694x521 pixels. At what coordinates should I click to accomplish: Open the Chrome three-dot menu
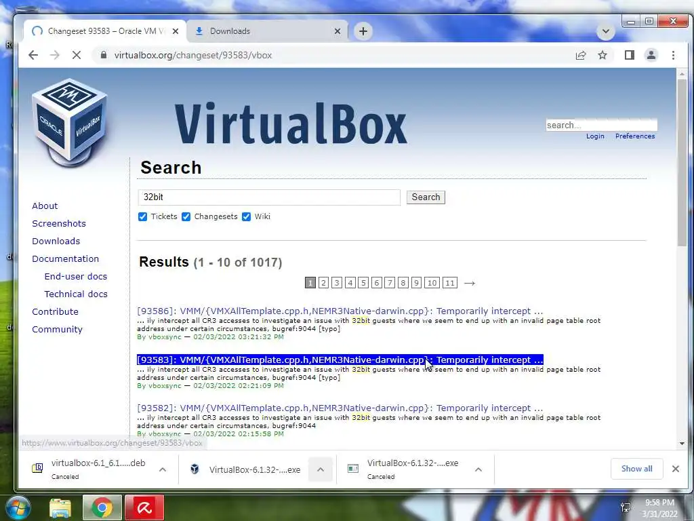click(x=673, y=55)
